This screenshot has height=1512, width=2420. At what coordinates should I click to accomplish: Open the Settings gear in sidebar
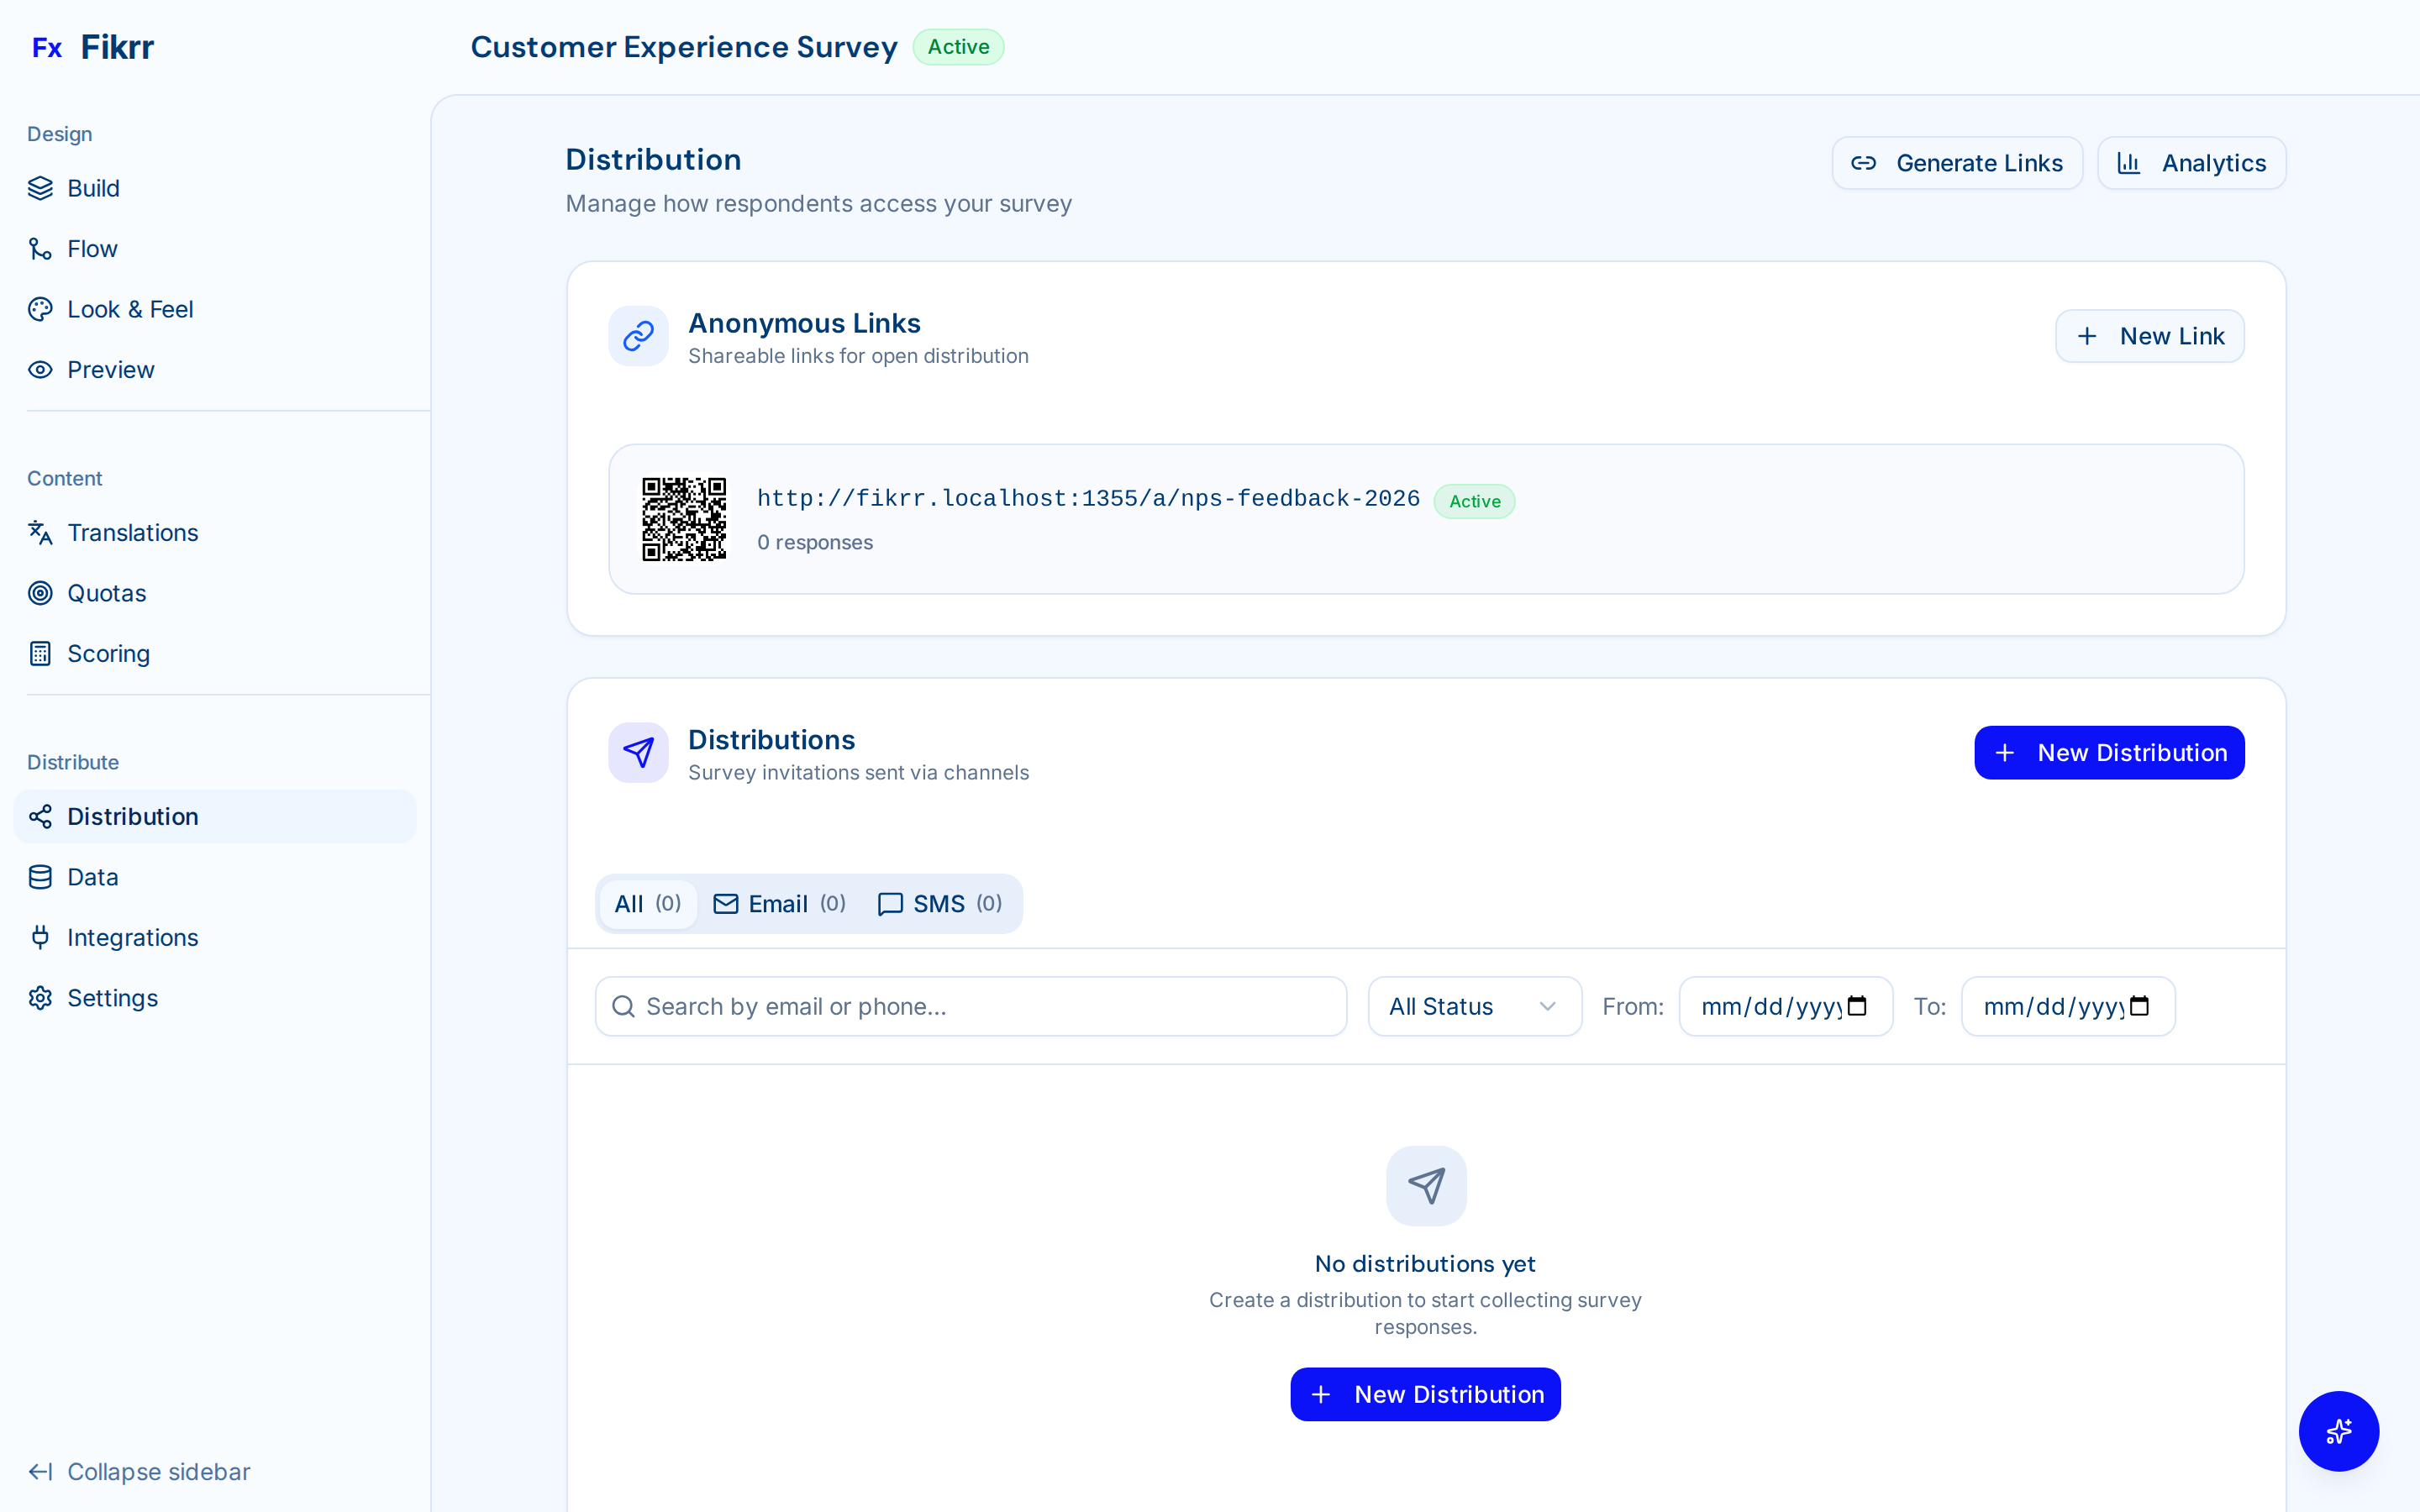[40, 997]
